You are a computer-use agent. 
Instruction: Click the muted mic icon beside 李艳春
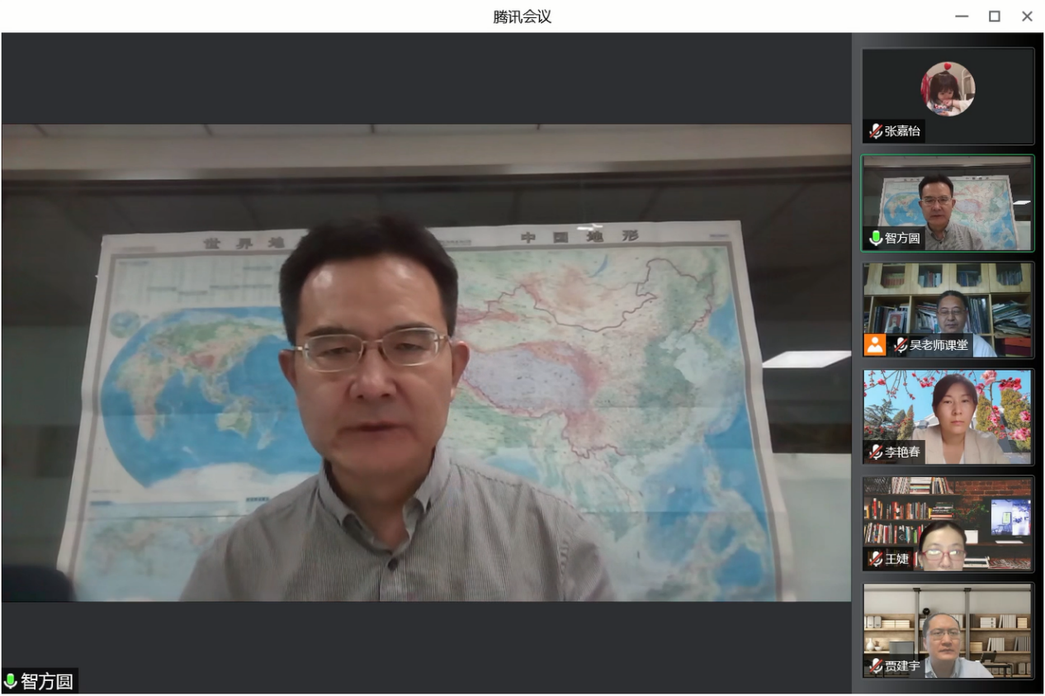(x=875, y=452)
